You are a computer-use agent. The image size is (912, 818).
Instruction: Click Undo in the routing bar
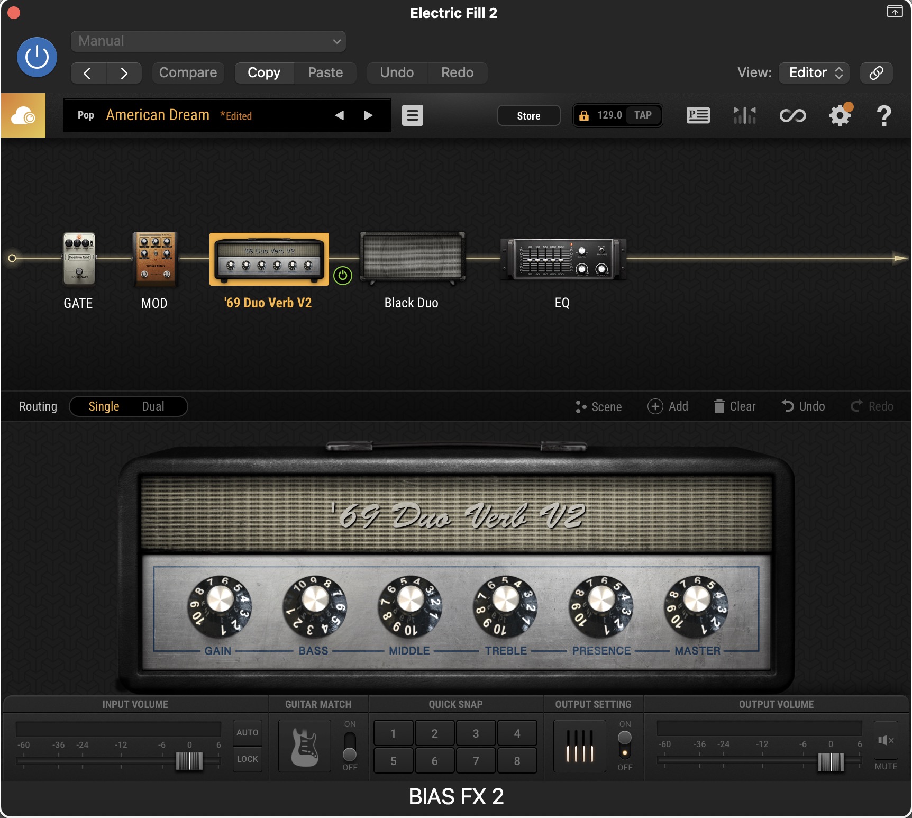(803, 406)
